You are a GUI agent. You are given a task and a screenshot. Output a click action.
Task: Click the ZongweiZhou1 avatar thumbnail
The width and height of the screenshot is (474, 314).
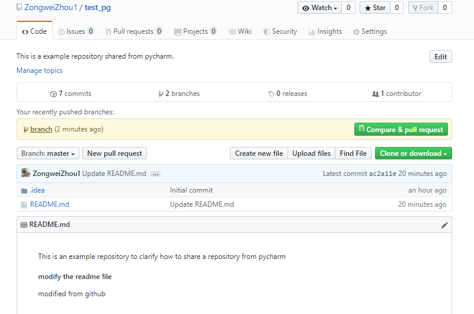[25, 173]
